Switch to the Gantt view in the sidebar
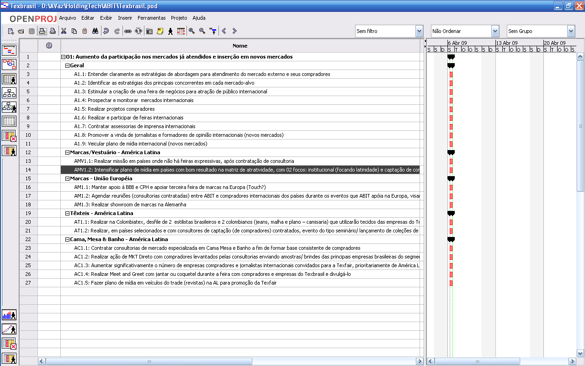585x366 pixels. [9, 50]
